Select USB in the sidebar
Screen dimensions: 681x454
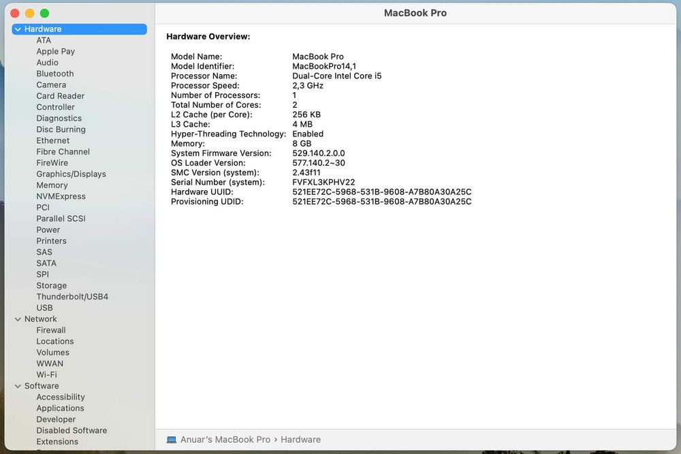pos(44,308)
